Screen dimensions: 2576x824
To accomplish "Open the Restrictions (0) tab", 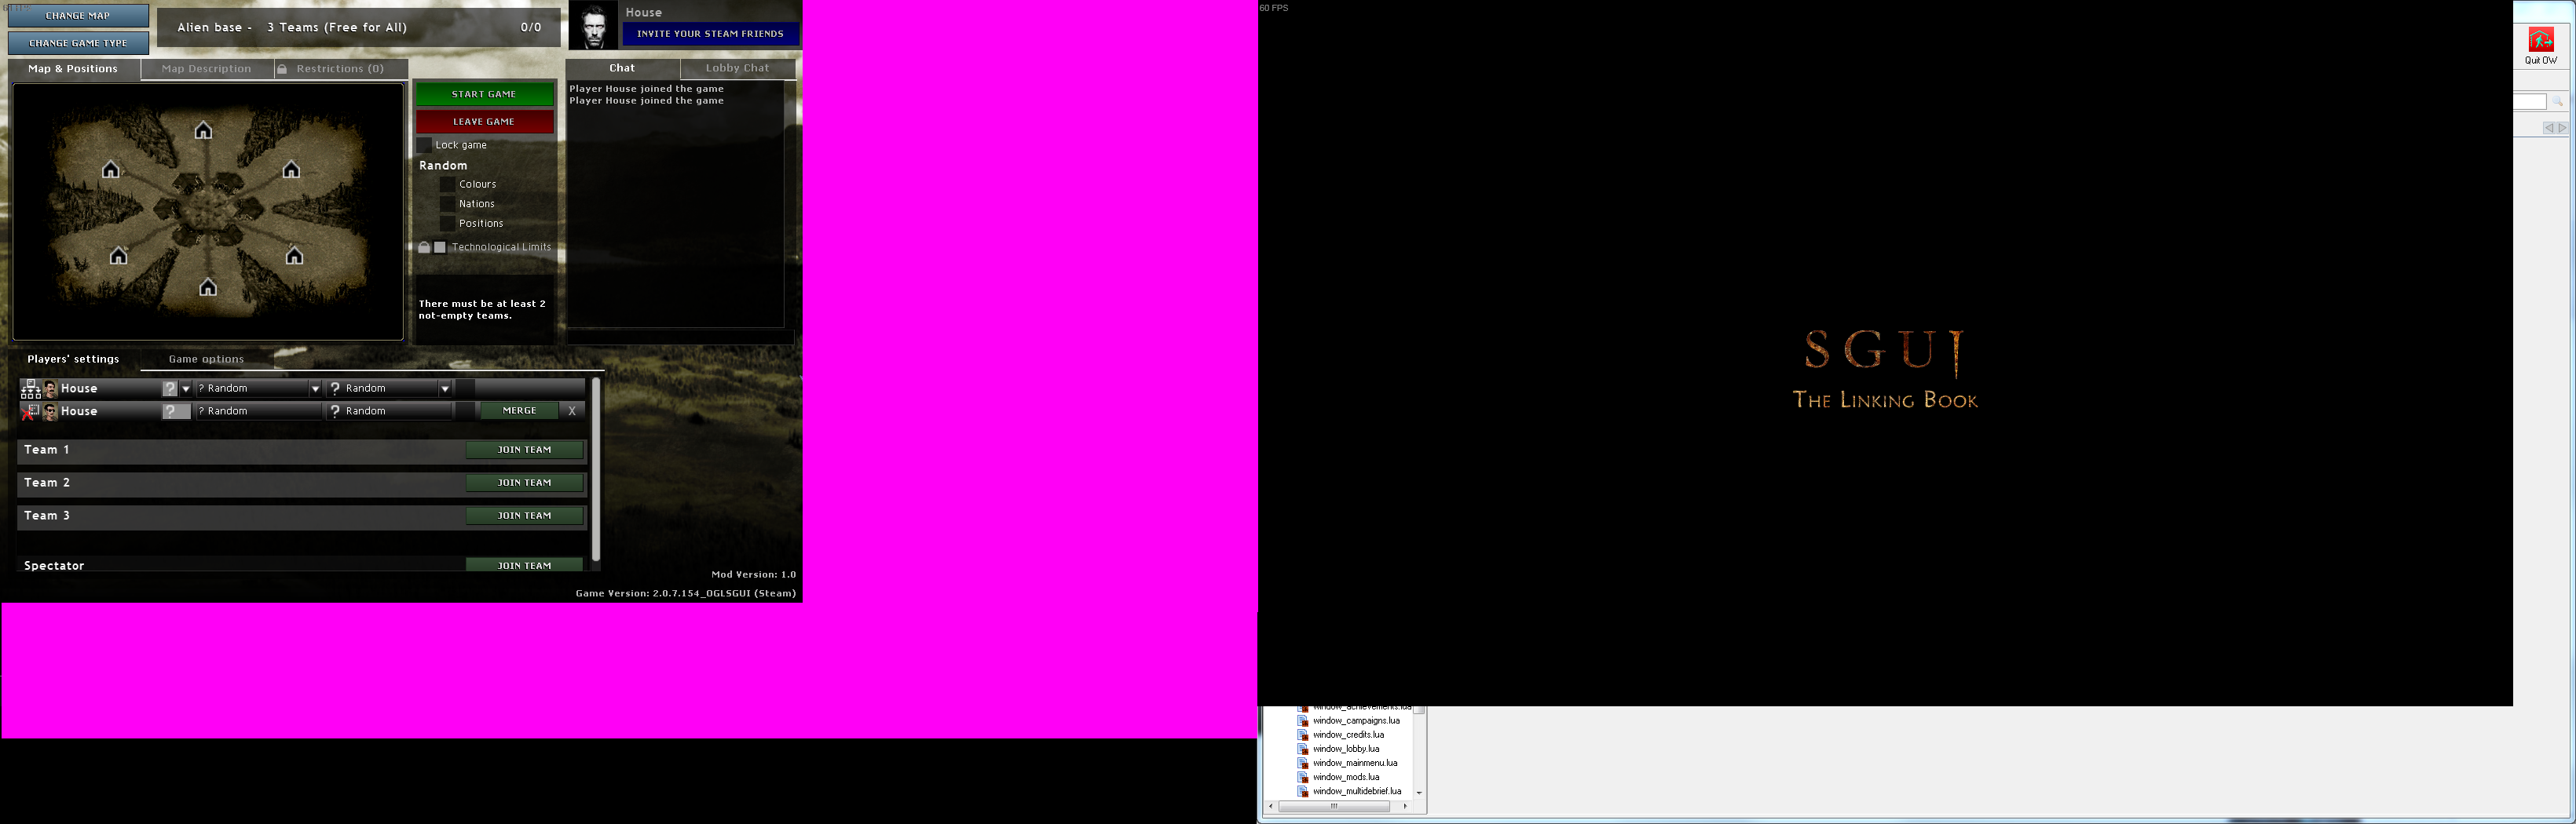I will click(x=340, y=69).
